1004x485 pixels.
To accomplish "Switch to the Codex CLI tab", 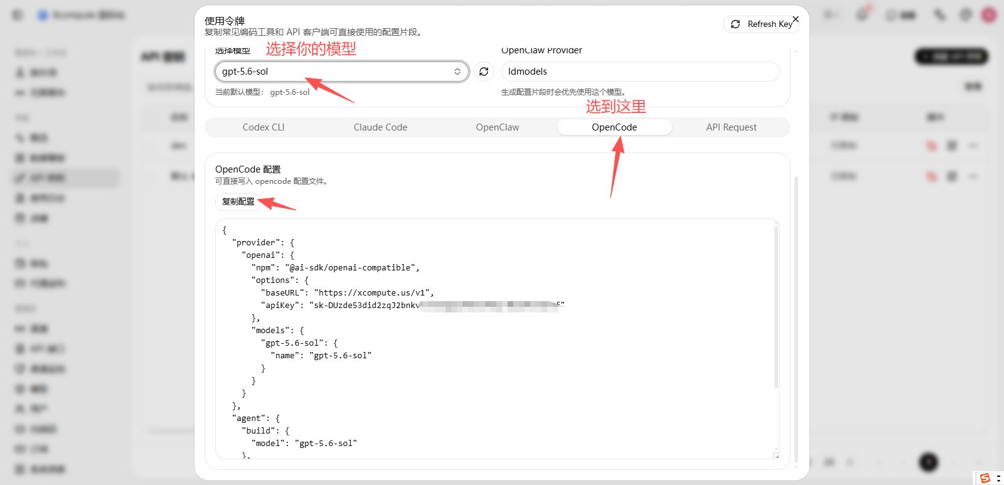I will click(x=264, y=127).
